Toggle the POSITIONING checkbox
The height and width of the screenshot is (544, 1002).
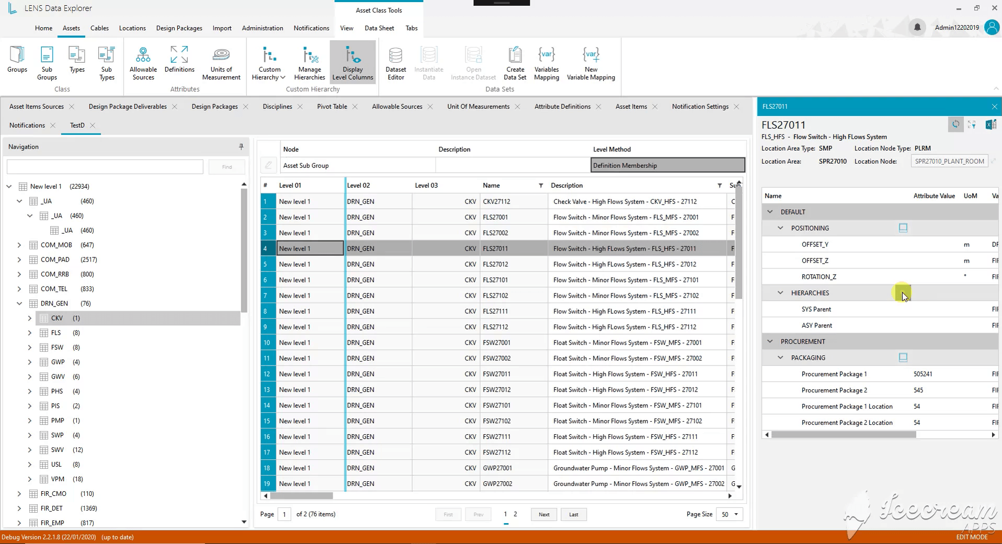coord(903,228)
